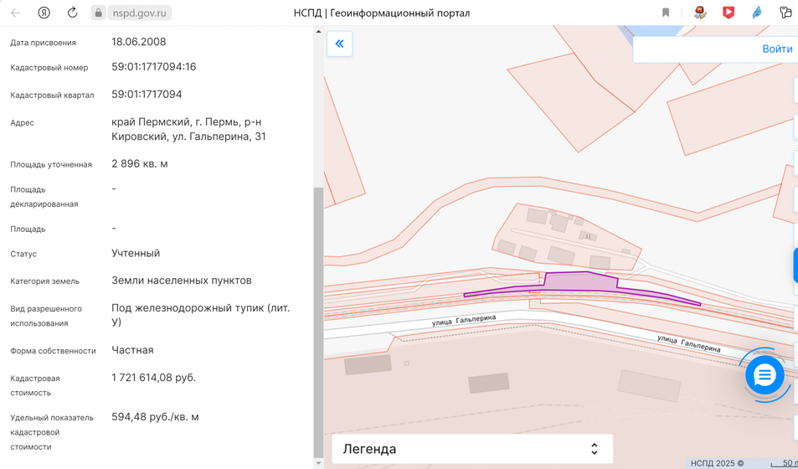This screenshot has width=798, height=469.
Task: Go back with the browser back arrow
Action: tap(15, 13)
